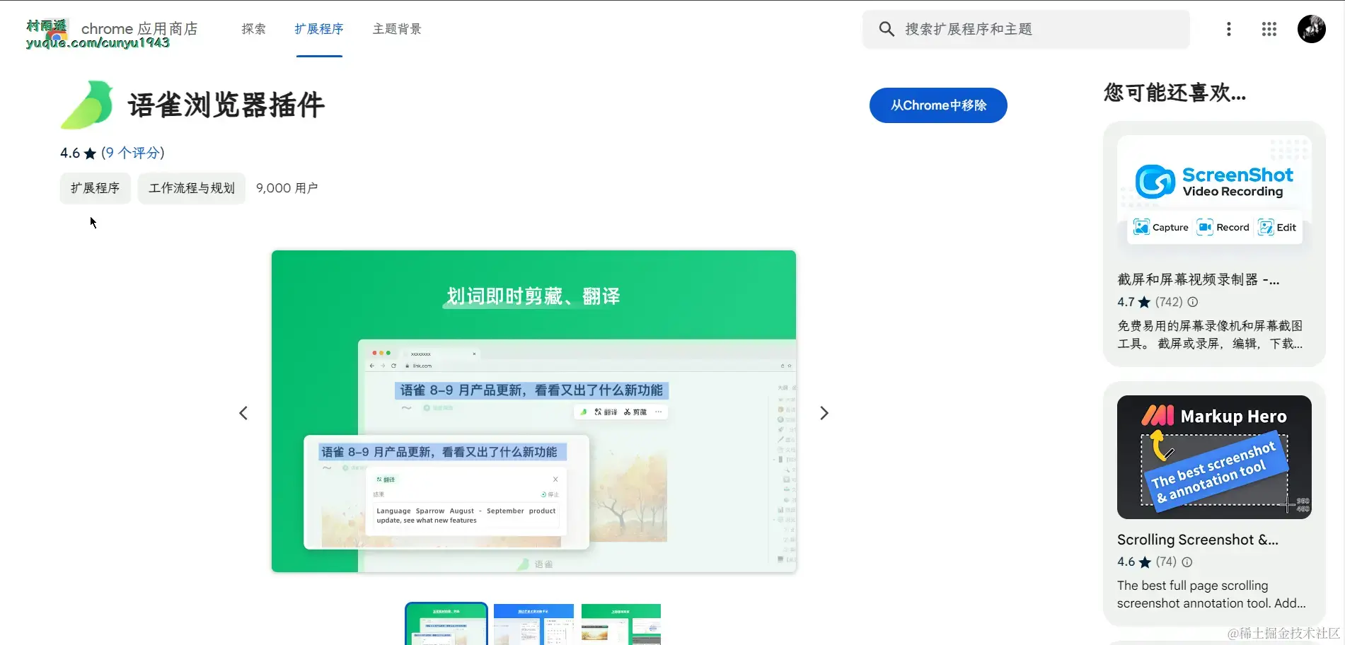Open the account profile avatar

point(1312,29)
